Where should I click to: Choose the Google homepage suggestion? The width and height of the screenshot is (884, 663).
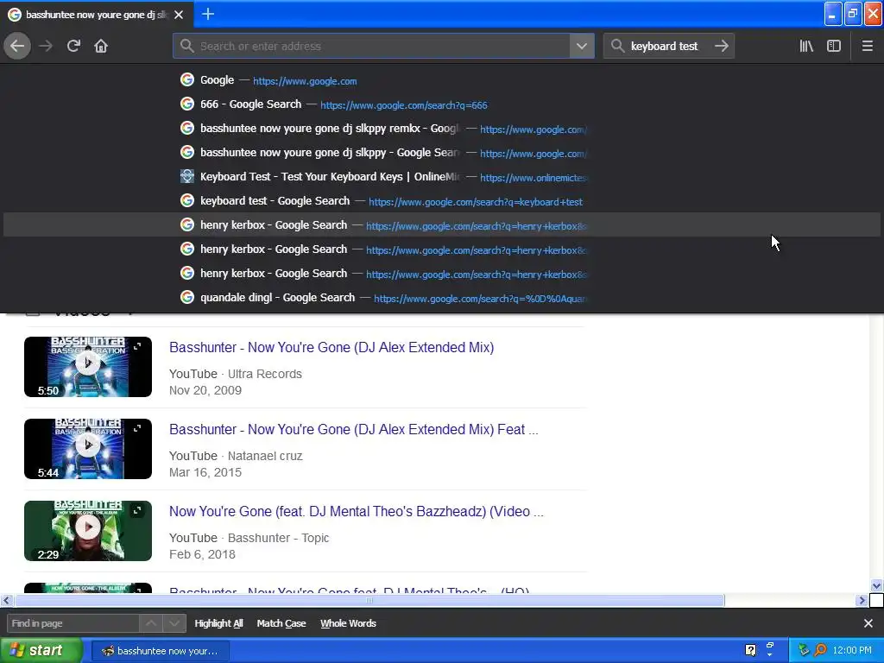coord(442,80)
